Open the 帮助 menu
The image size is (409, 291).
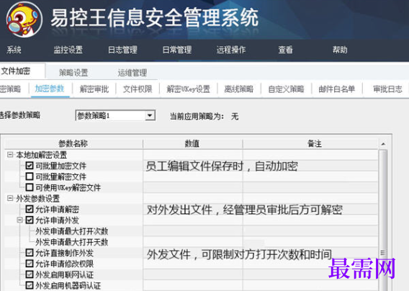pyautogui.click(x=340, y=50)
